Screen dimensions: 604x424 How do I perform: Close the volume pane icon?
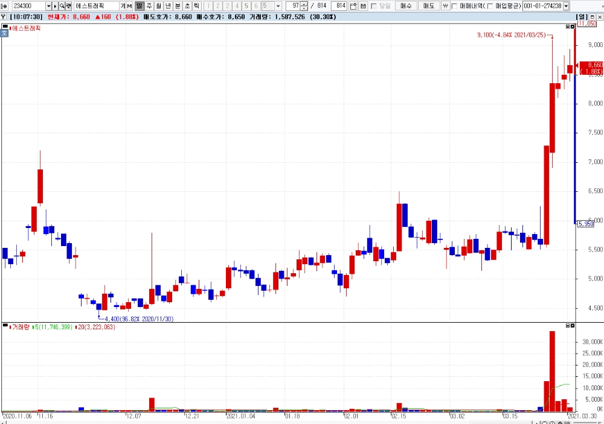(x=573, y=326)
